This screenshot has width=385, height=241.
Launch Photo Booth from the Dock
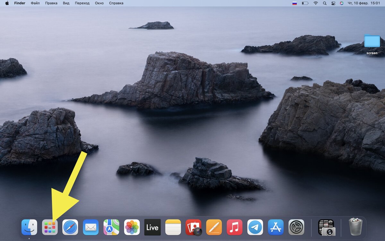coord(193,227)
